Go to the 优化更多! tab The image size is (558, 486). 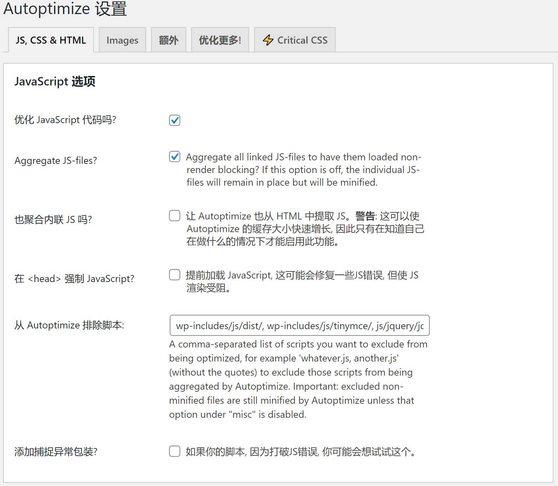pyautogui.click(x=220, y=40)
